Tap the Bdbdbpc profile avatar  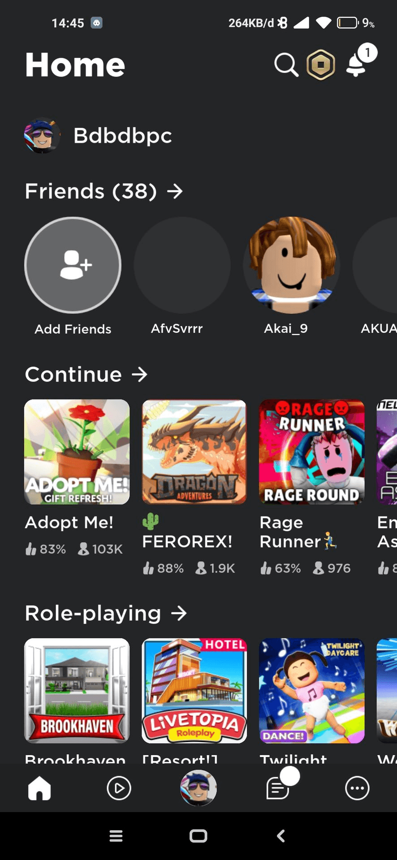pyautogui.click(x=42, y=136)
